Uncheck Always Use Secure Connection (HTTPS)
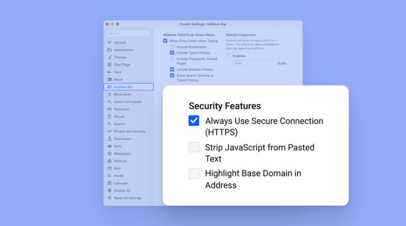 pyautogui.click(x=194, y=121)
